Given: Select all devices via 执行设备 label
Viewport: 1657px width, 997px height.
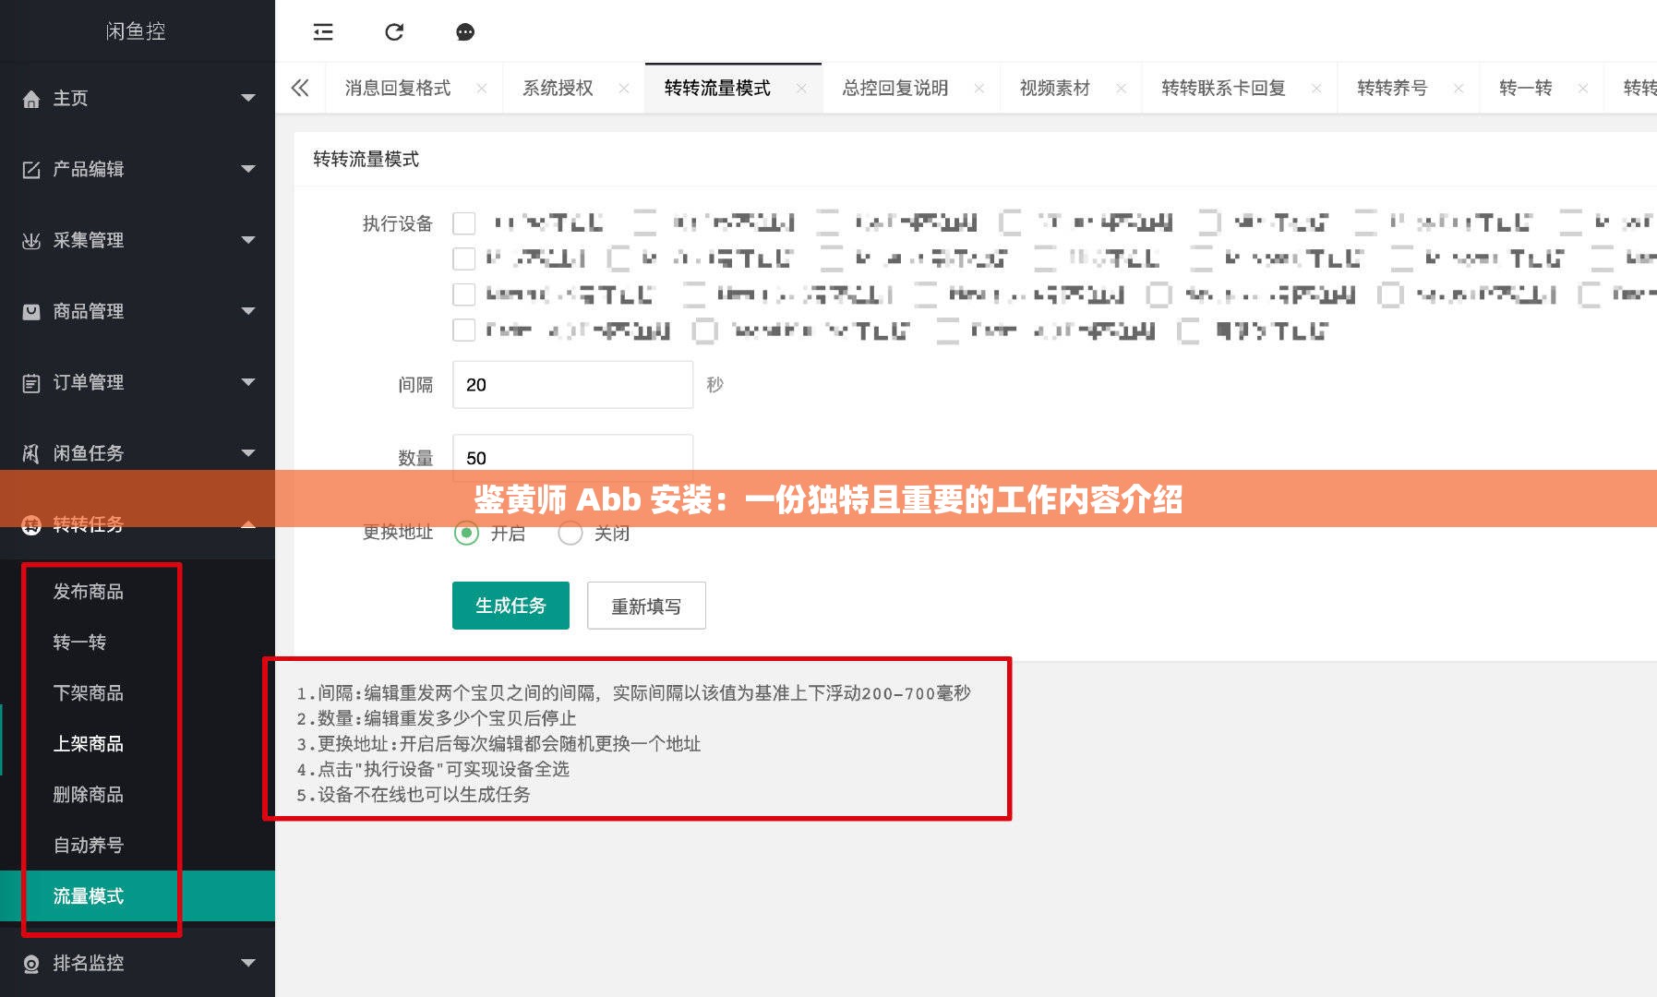Looking at the screenshot, I should pos(398,223).
